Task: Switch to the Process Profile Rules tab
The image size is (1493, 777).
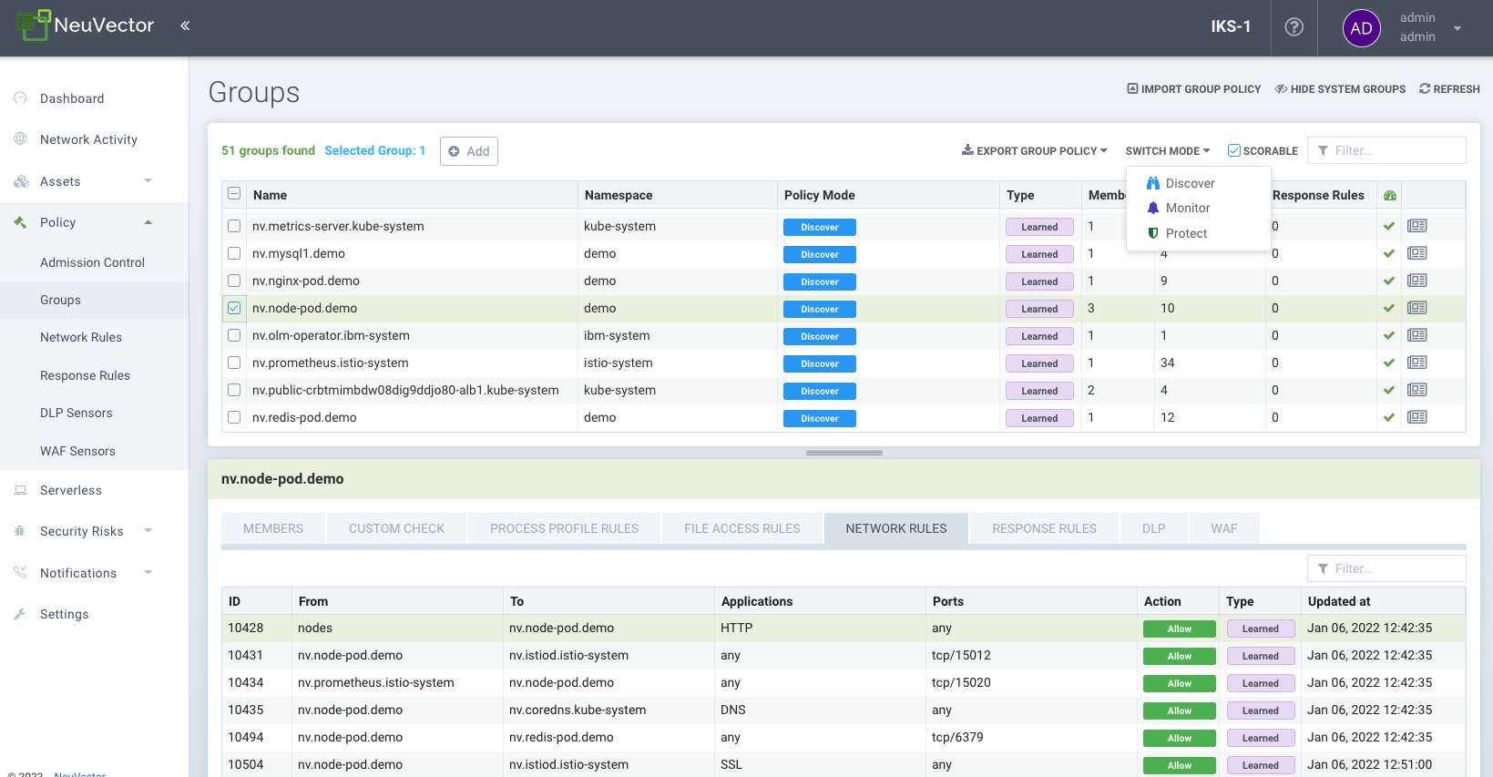Action: point(564,528)
